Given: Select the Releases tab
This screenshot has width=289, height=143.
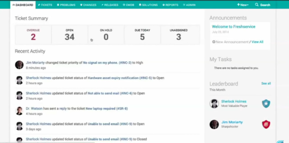Looking at the screenshot, I should coord(110,5).
